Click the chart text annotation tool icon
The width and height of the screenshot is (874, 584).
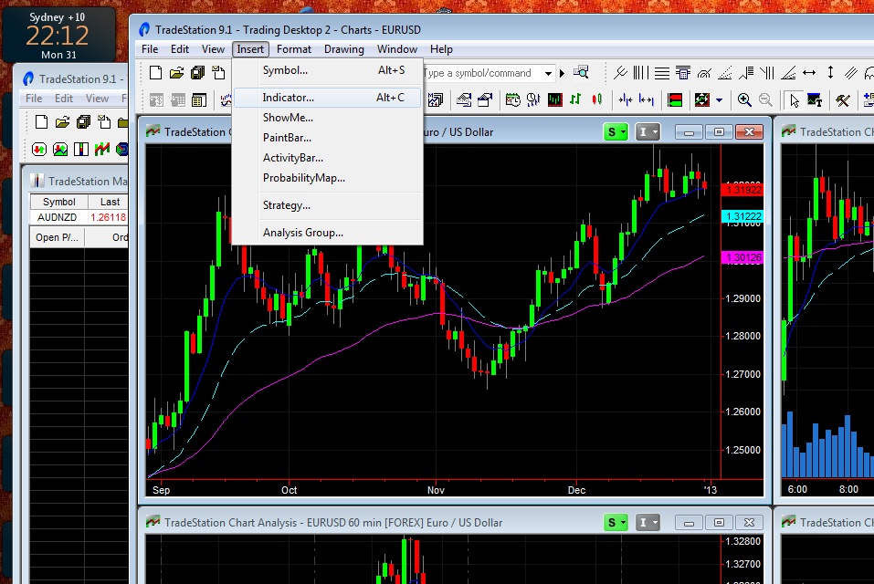coord(815,100)
